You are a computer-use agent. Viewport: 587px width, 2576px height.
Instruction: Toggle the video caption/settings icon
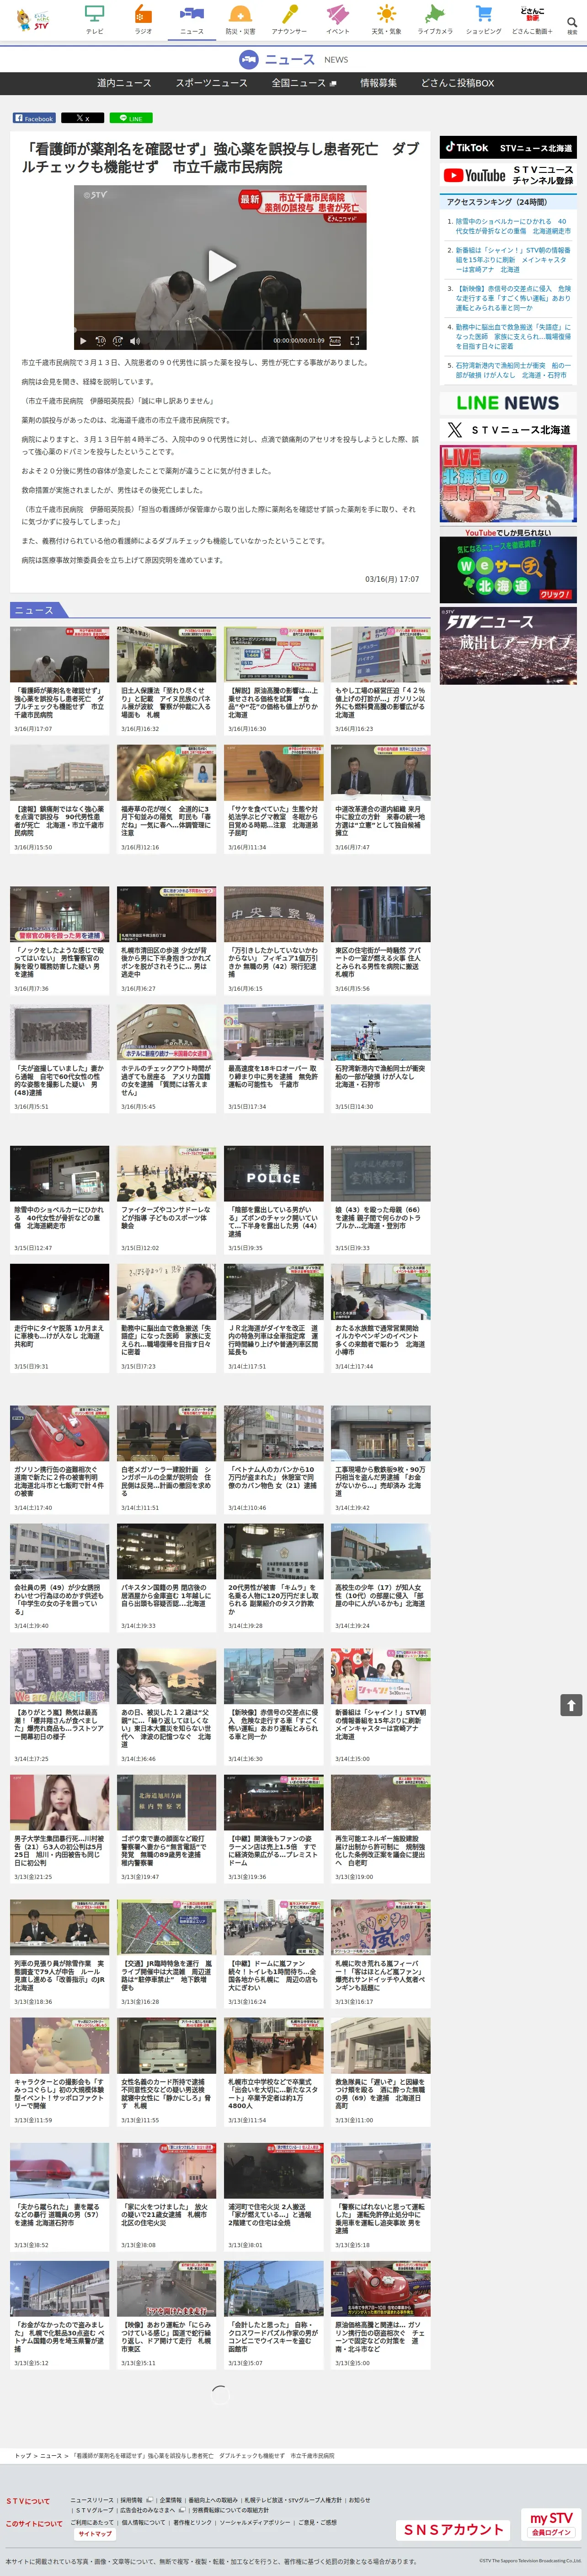pos(335,341)
